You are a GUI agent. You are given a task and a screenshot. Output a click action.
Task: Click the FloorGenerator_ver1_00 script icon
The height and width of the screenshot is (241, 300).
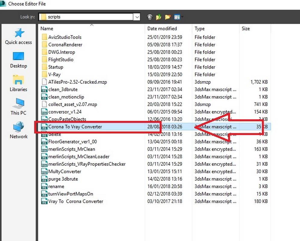click(x=44, y=142)
